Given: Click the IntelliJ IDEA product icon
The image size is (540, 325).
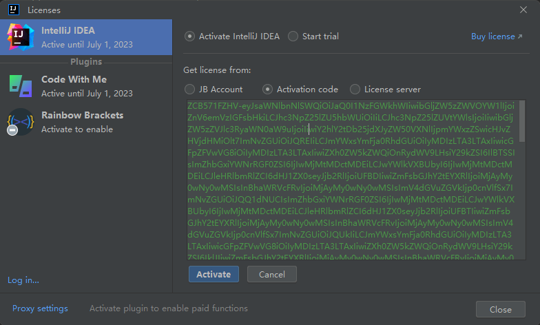Looking at the screenshot, I should pos(20,36).
